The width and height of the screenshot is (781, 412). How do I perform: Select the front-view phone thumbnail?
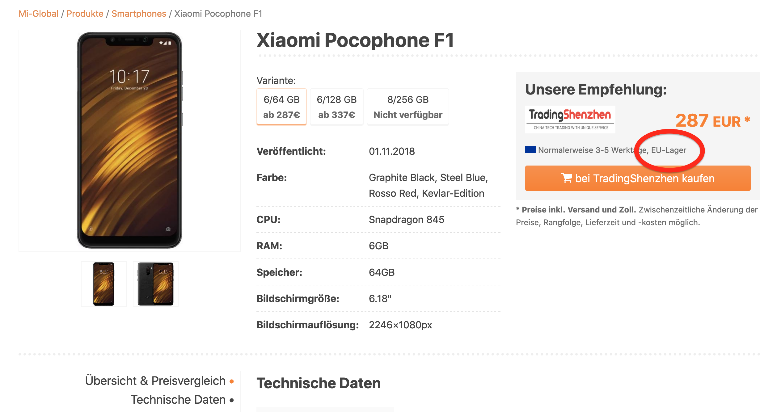point(104,284)
